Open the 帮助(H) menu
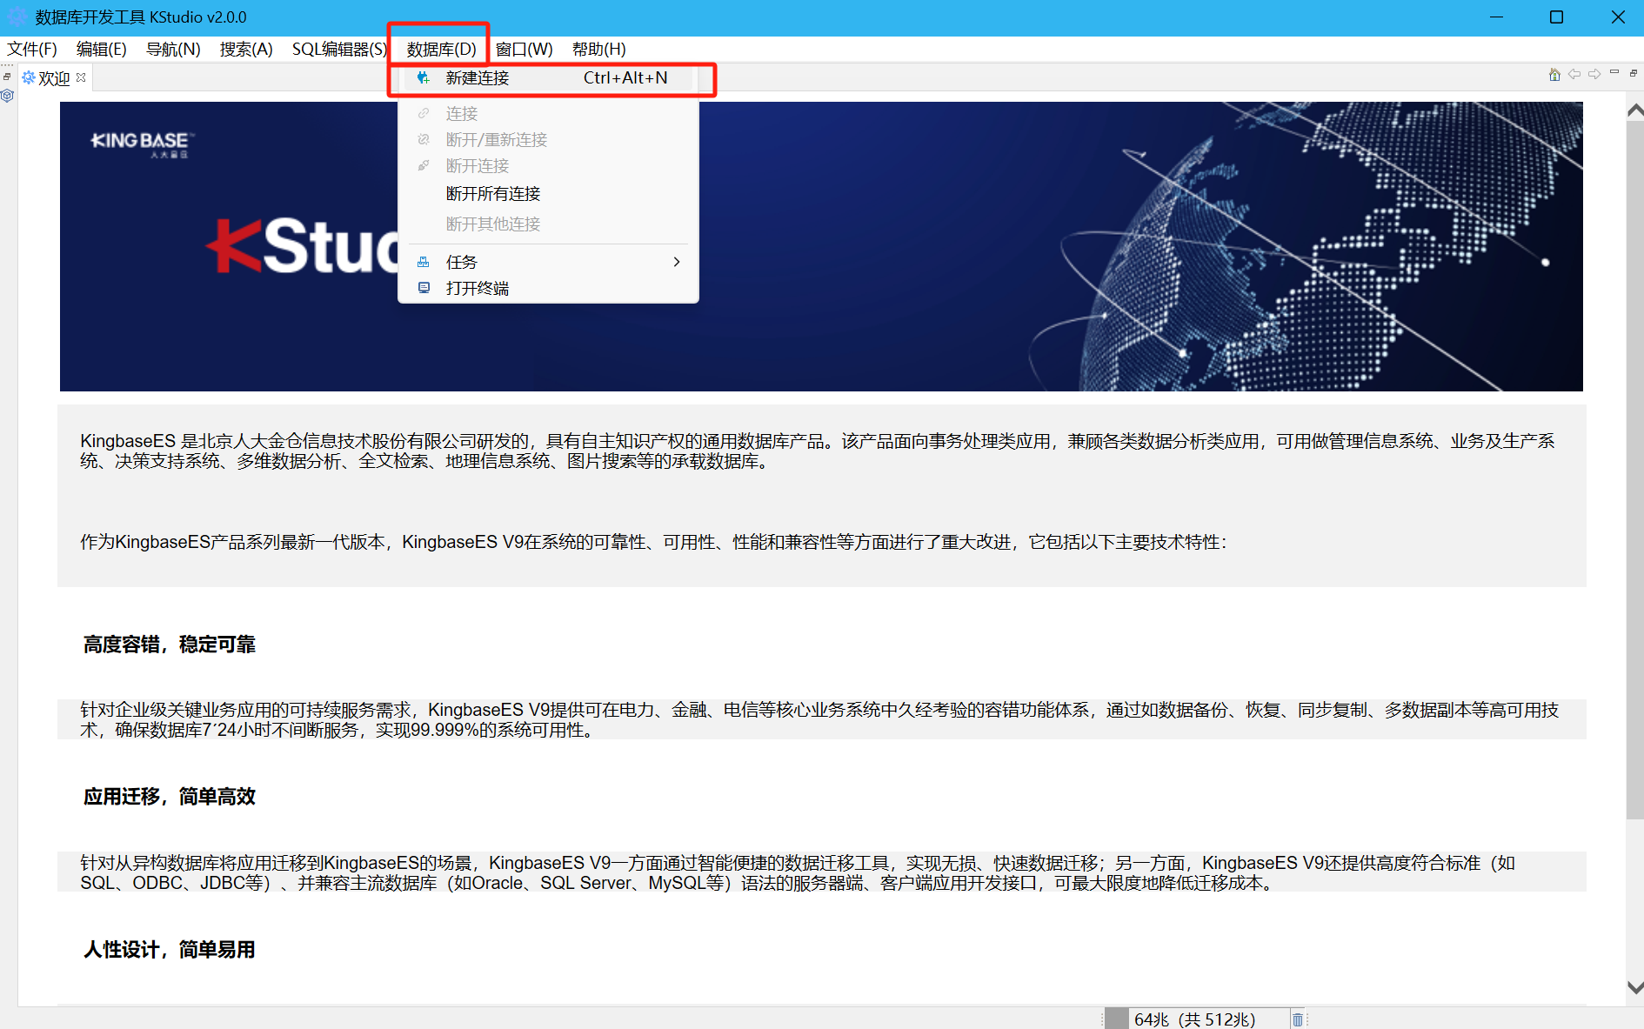The height and width of the screenshot is (1029, 1644). click(599, 50)
